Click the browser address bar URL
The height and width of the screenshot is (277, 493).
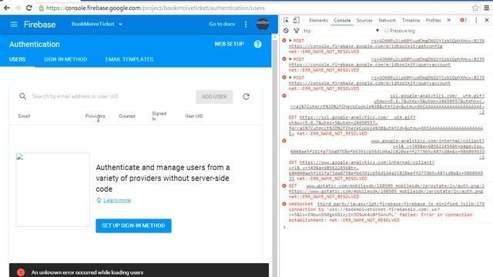[156, 8]
